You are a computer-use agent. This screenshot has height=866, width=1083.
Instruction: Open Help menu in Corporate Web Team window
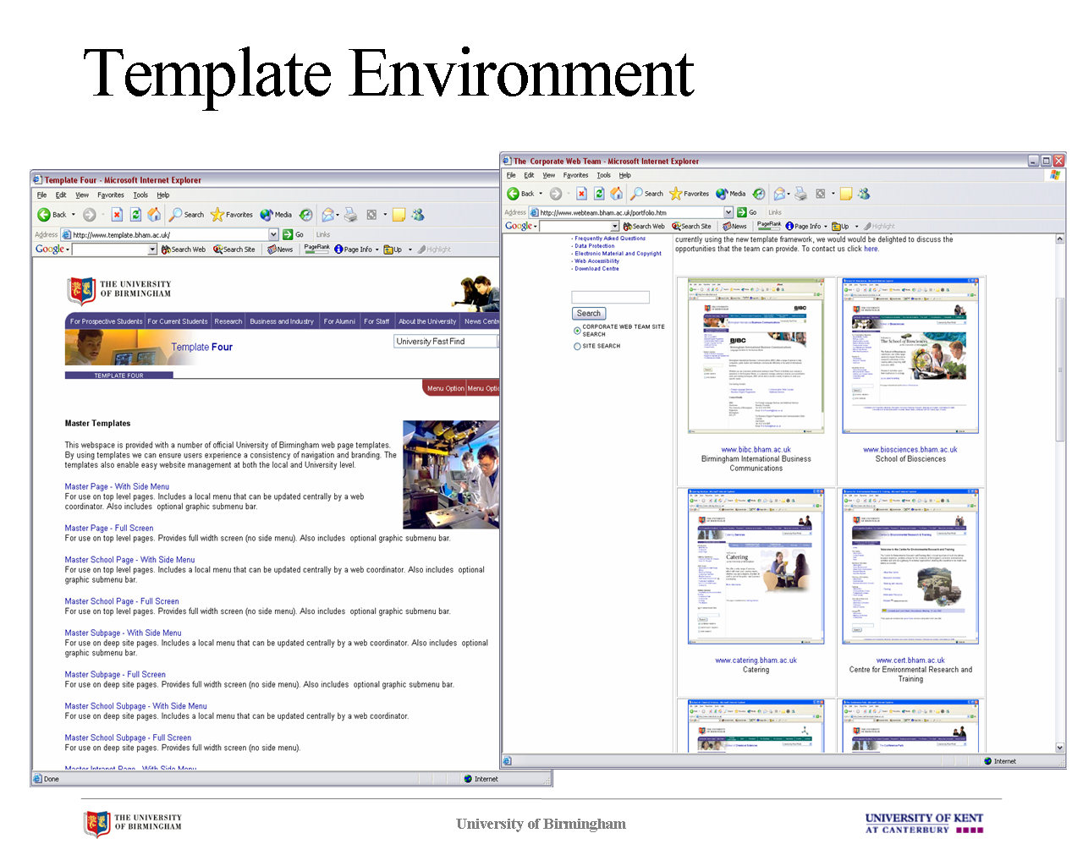click(624, 175)
